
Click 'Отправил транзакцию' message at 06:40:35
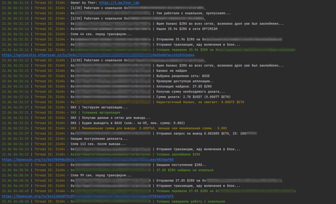click(x=198, y=186)
